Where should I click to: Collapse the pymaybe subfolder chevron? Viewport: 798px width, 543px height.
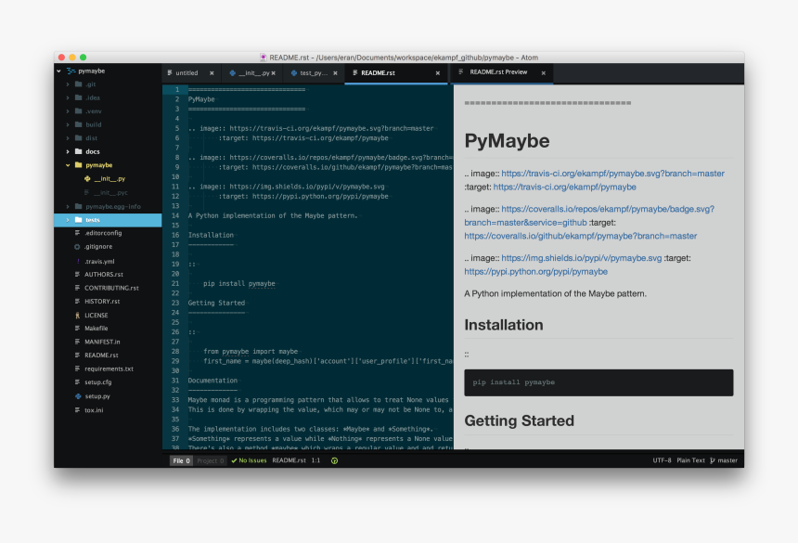[x=68, y=165]
